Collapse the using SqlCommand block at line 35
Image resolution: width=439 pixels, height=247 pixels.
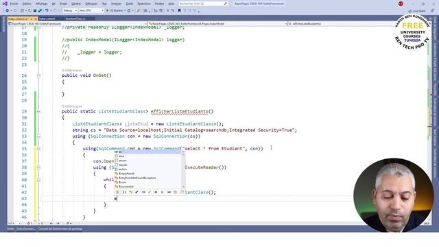tap(38, 149)
